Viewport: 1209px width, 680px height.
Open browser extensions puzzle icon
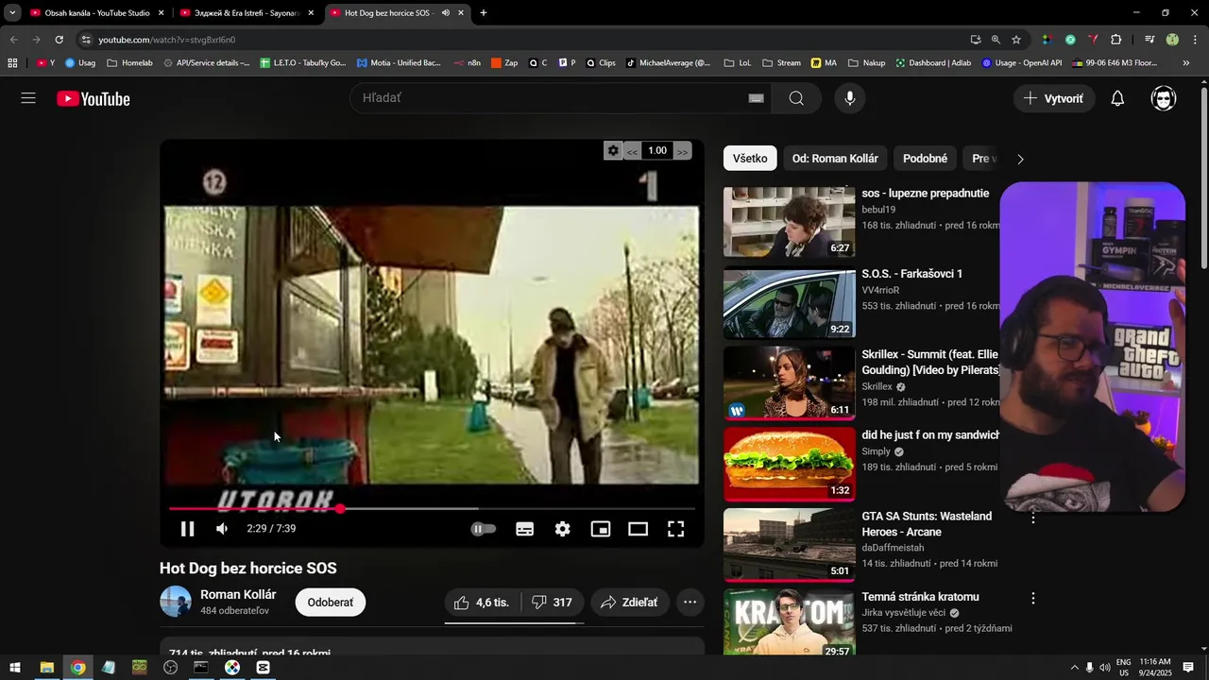tap(1115, 40)
